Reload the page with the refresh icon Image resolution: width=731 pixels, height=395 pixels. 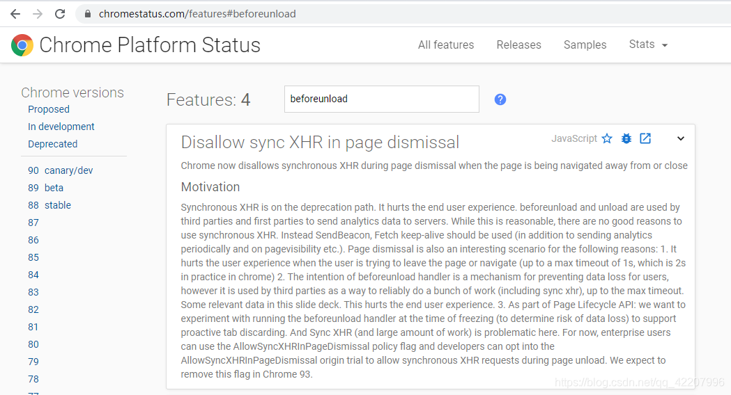click(60, 14)
